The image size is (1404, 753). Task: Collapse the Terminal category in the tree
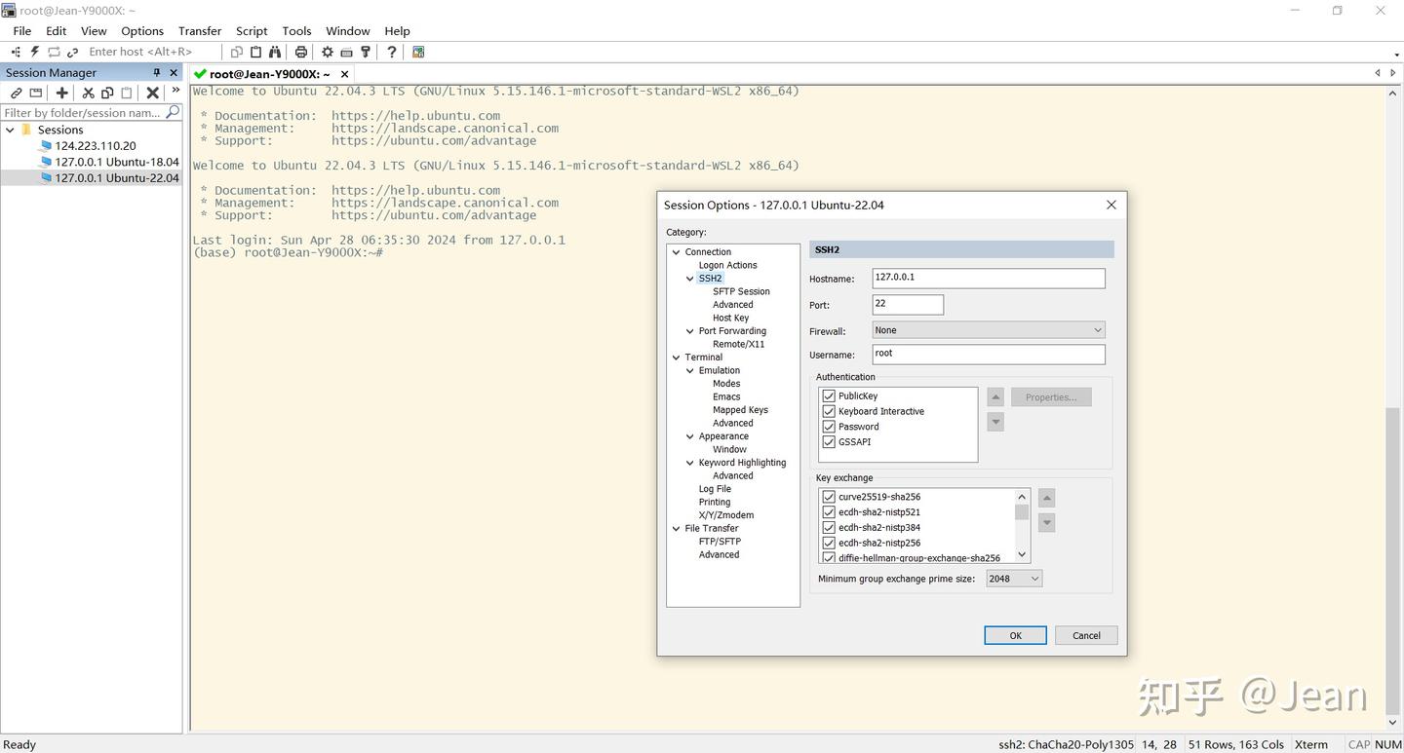677,358
